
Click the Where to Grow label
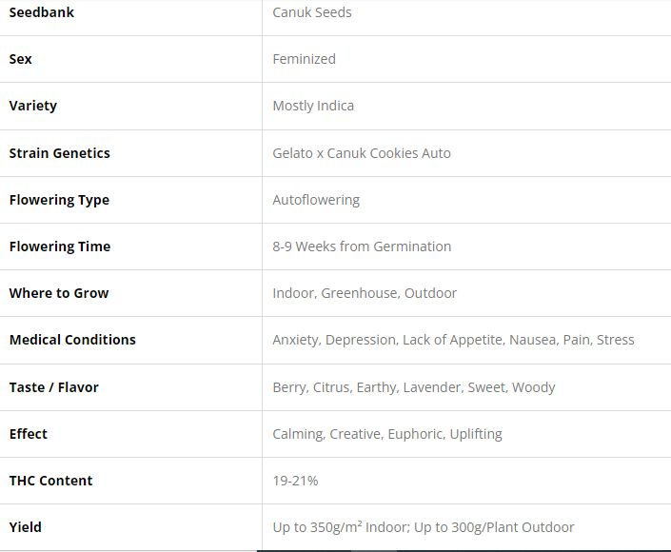coord(59,293)
